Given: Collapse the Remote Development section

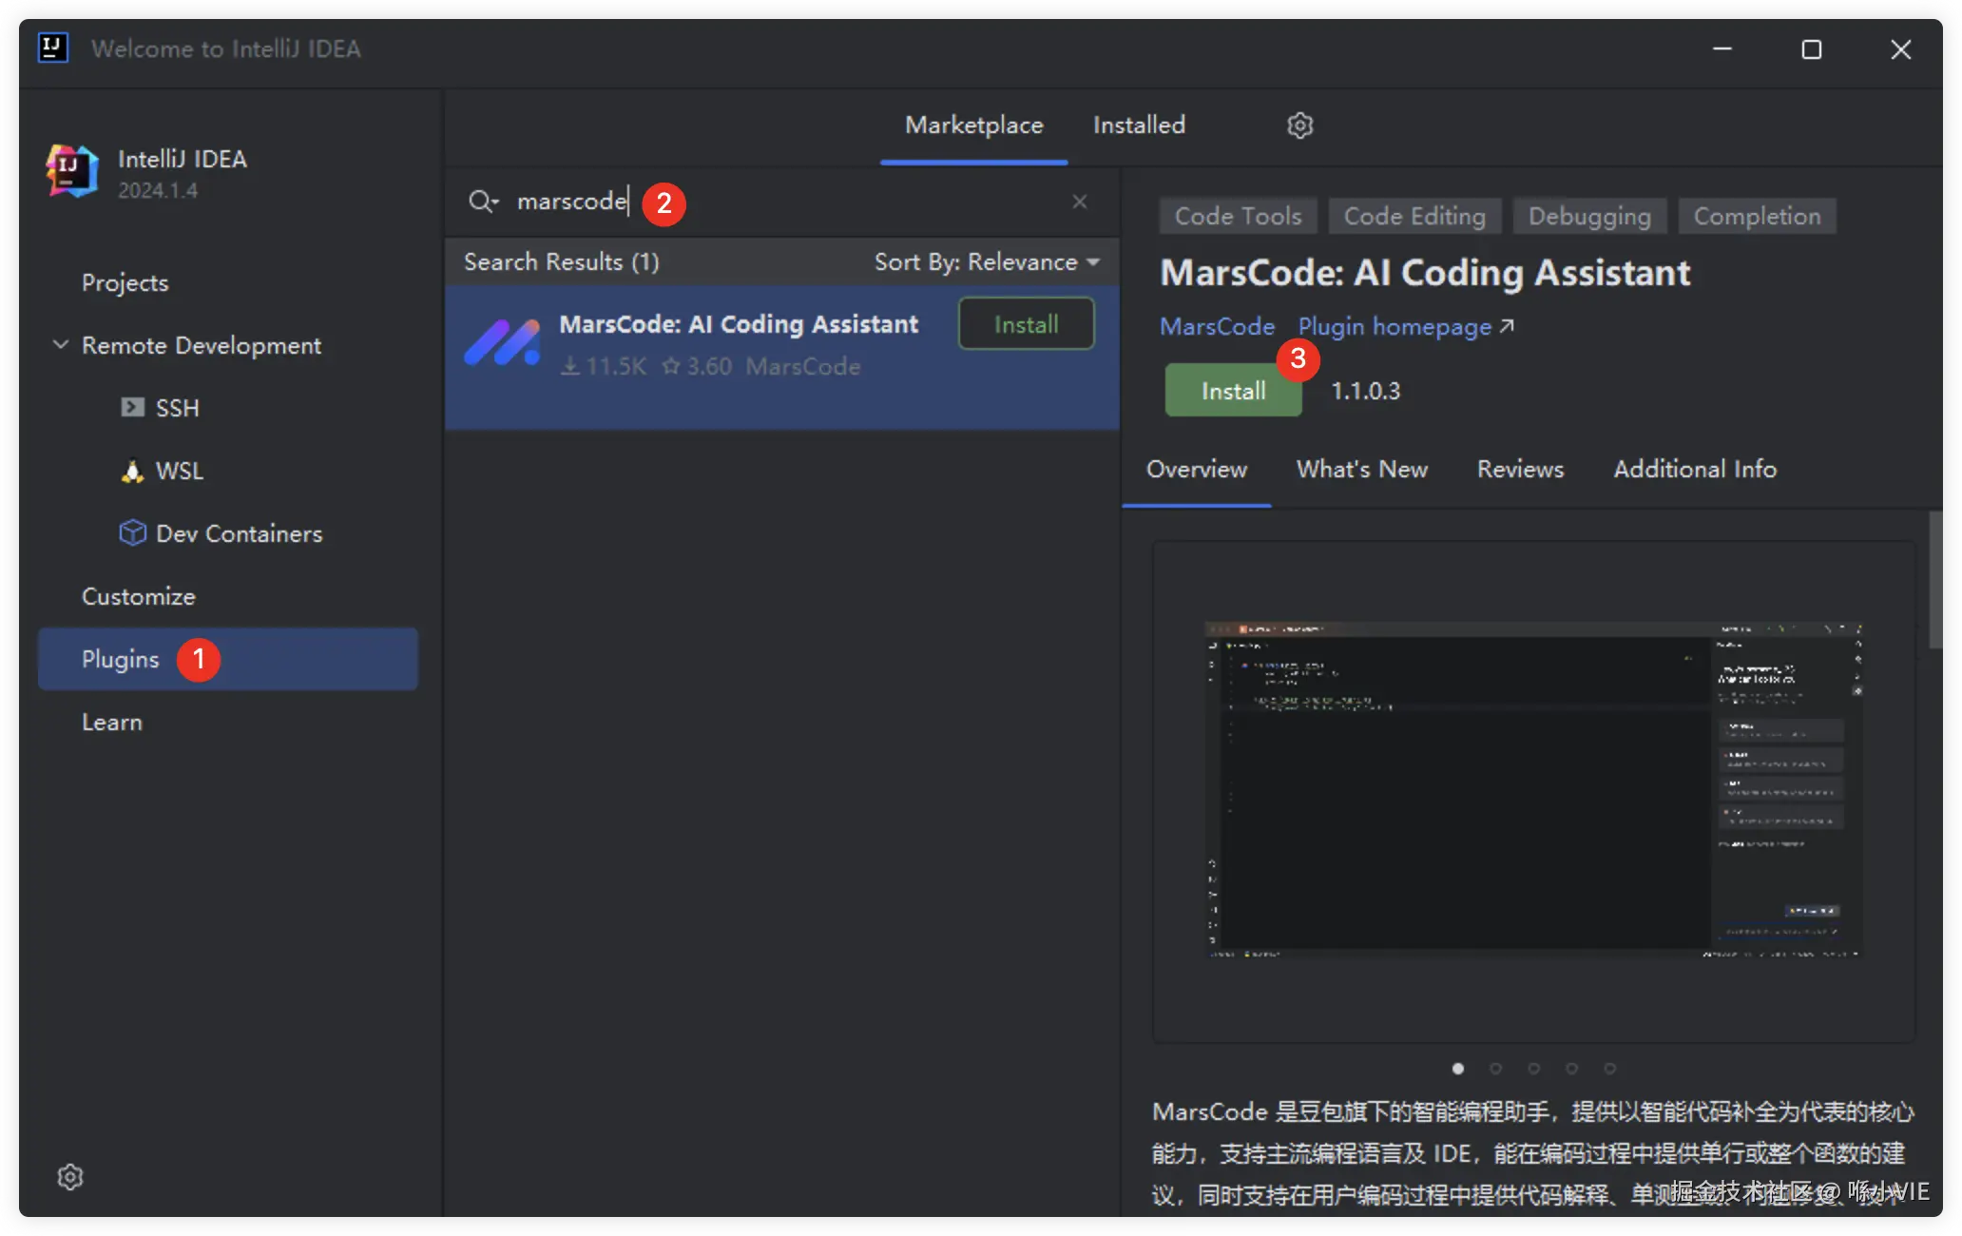Looking at the screenshot, I should 61,345.
